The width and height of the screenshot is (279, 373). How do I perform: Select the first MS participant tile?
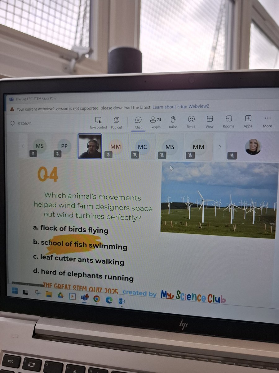(40, 146)
